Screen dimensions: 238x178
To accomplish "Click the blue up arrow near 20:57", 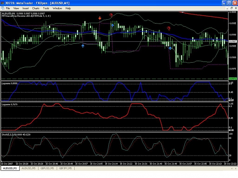I will [83, 46].
